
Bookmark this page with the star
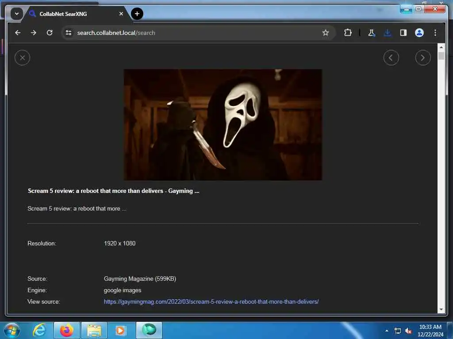pyautogui.click(x=326, y=33)
